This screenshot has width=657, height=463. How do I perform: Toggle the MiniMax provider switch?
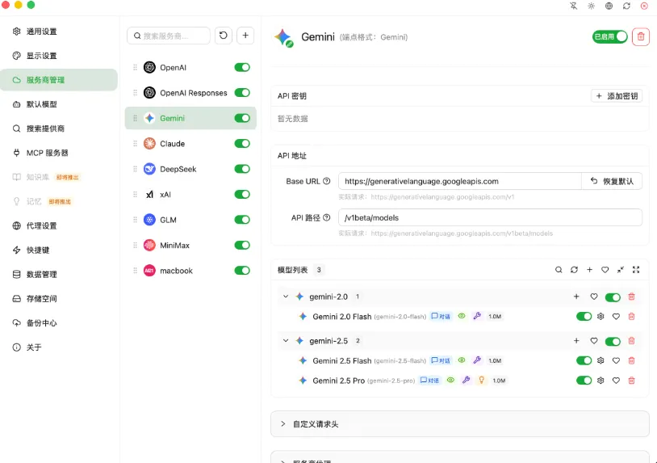click(242, 246)
